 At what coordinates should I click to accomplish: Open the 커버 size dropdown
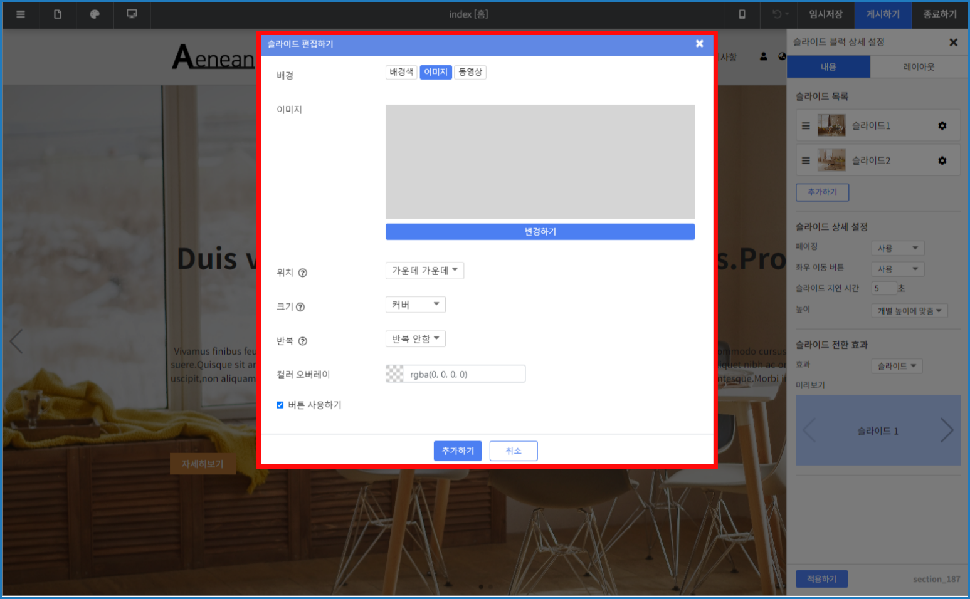415,305
